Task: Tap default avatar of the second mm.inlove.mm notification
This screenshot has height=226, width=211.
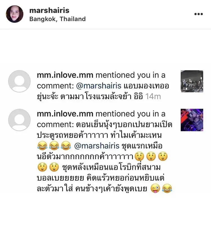Action: pyautogui.click(x=19, y=120)
